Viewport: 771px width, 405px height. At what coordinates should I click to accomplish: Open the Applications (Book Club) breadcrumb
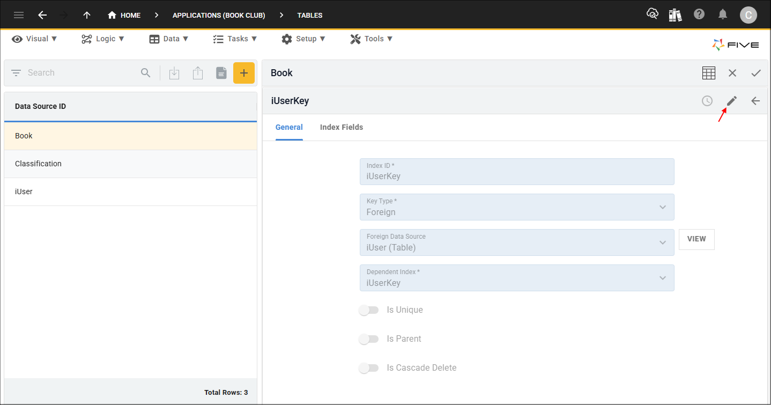pyautogui.click(x=219, y=15)
